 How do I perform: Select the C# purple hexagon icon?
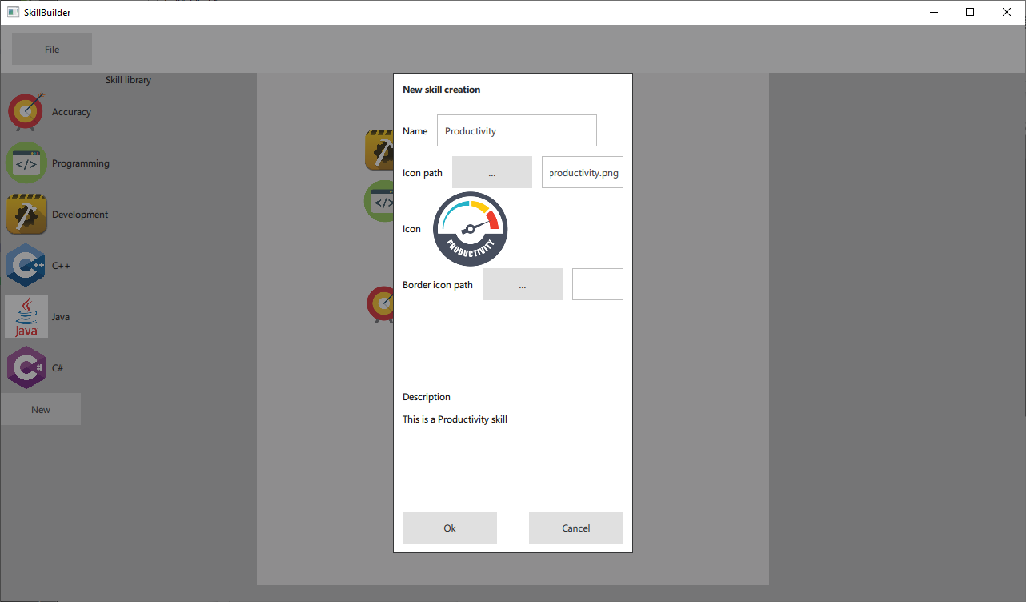click(26, 368)
